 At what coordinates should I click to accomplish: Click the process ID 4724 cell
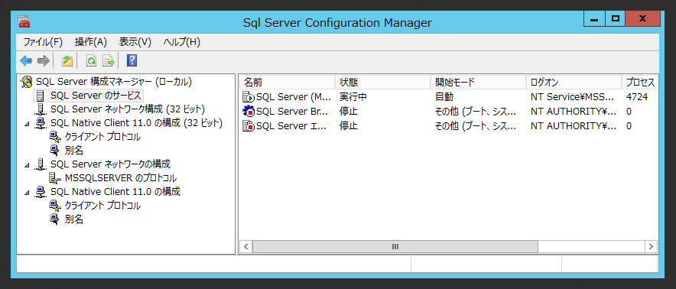pyautogui.click(x=637, y=97)
